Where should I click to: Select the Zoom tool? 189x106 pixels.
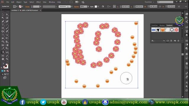coord(7,59)
